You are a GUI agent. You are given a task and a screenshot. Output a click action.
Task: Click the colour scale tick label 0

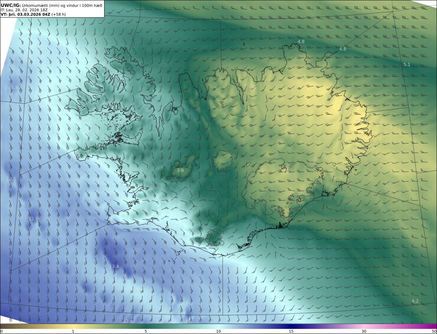[x=1, y=331]
